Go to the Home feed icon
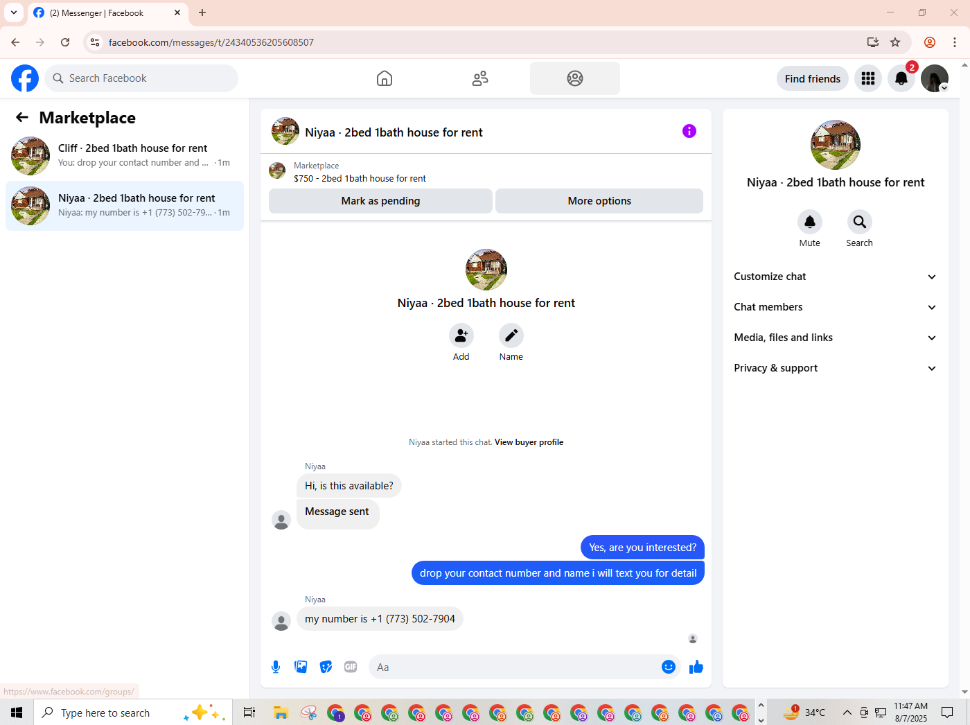This screenshot has height=725, width=970. tap(385, 78)
